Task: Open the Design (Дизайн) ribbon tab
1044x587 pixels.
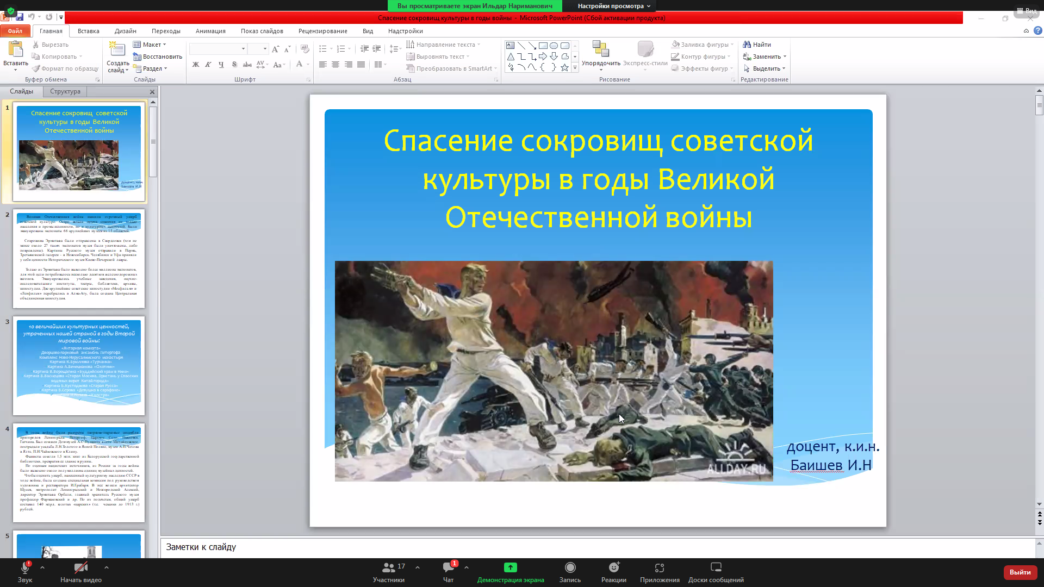Action: 125,31
